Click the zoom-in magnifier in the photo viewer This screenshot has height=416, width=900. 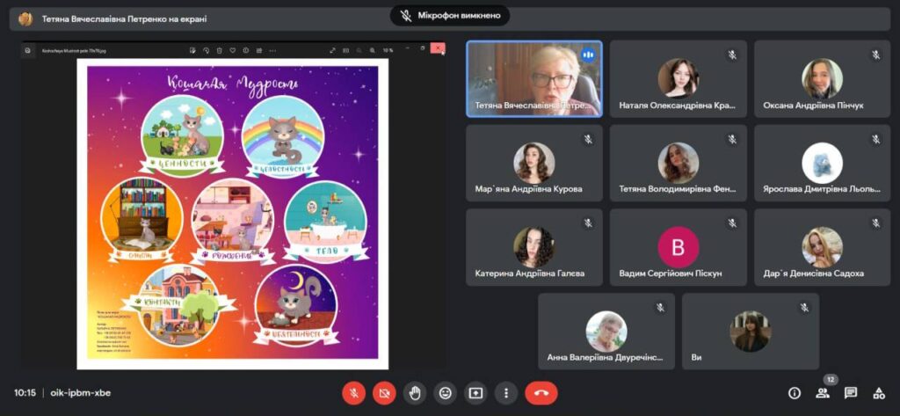point(373,50)
